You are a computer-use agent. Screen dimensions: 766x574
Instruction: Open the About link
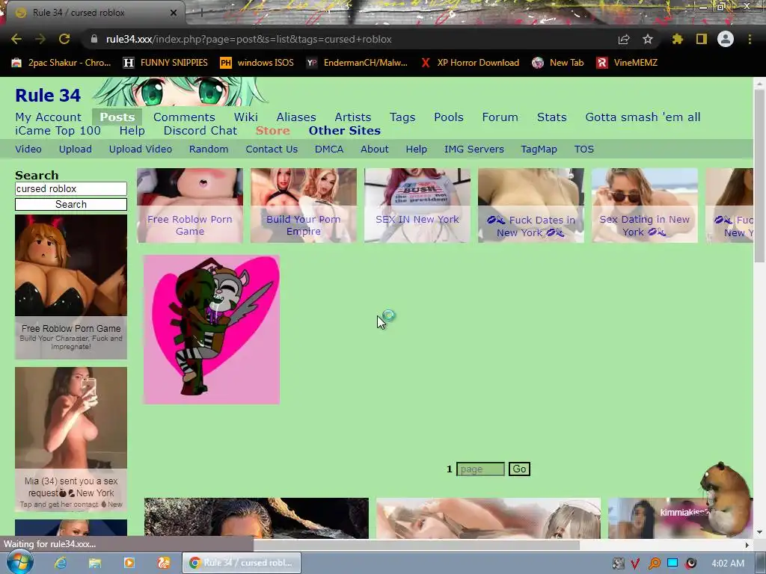tap(374, 149)
